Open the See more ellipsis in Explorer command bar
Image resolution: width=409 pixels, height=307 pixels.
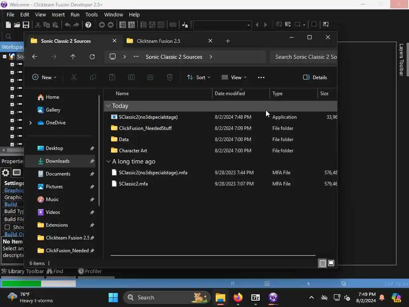(261, 77)
